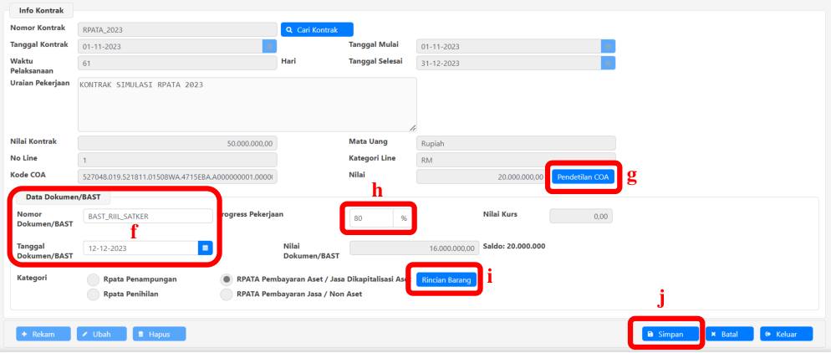Exit the form via Keluar button
831x353 pixels.
click(786, 334)
